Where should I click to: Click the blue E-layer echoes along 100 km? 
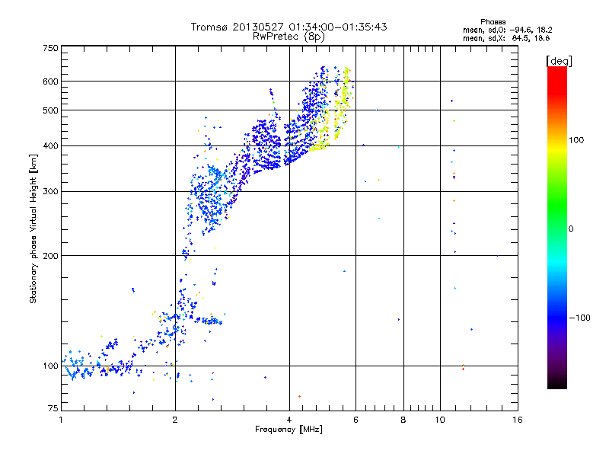click(97, 367)
